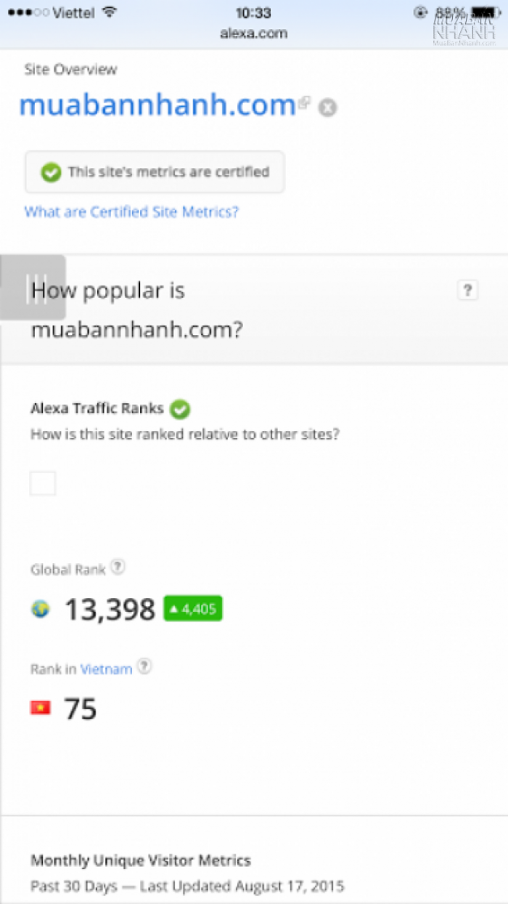Tap the battery percentage indicator

(450, 13)
